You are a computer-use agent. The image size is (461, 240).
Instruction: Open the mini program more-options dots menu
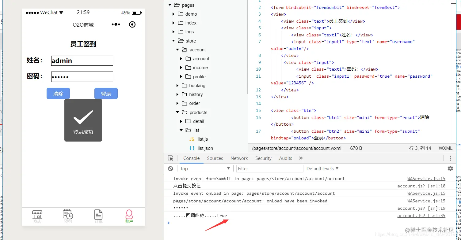(x=116, y=24)
